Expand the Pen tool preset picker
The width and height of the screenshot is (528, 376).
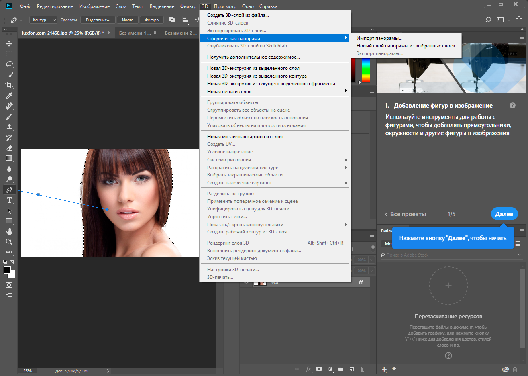click(22, 20)
